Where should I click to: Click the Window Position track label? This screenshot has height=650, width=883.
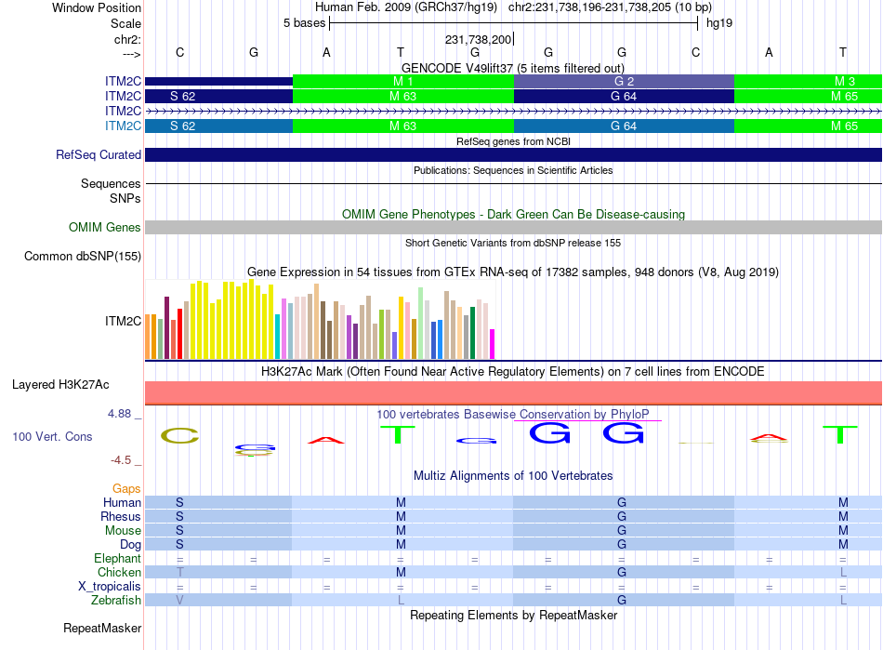click(x=97, y=7)
